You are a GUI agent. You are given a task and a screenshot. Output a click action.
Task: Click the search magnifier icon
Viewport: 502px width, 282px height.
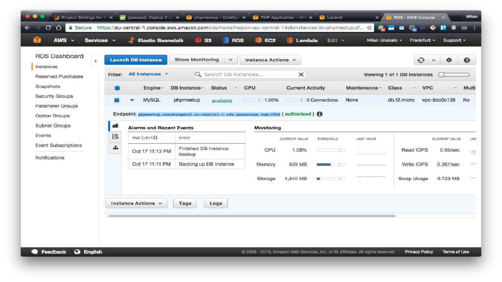pos(198,74)
